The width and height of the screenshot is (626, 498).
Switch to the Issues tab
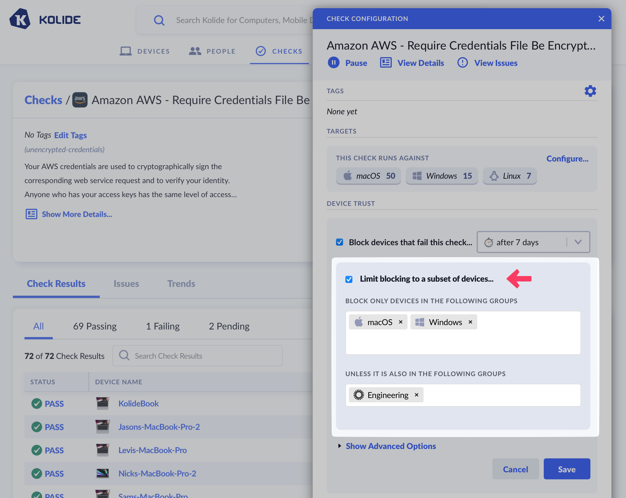tap(126, 283)
